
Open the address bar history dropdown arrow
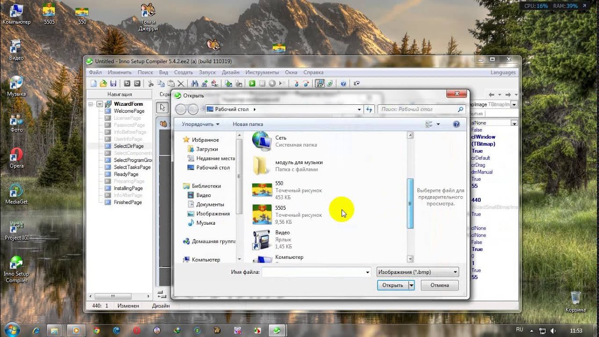point(359,109)
